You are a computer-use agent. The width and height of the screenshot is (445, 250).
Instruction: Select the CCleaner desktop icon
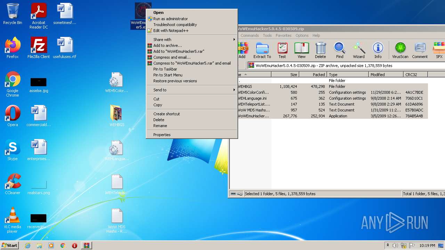pos(13,184)
